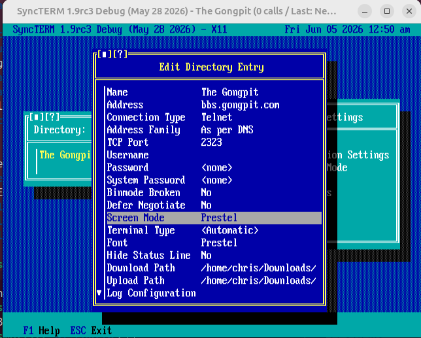The height and width of the screenshot is (338, 421).
Task: Click the [■] close box on Directory window
Action: pyautogui.click(x=36, y=117)
